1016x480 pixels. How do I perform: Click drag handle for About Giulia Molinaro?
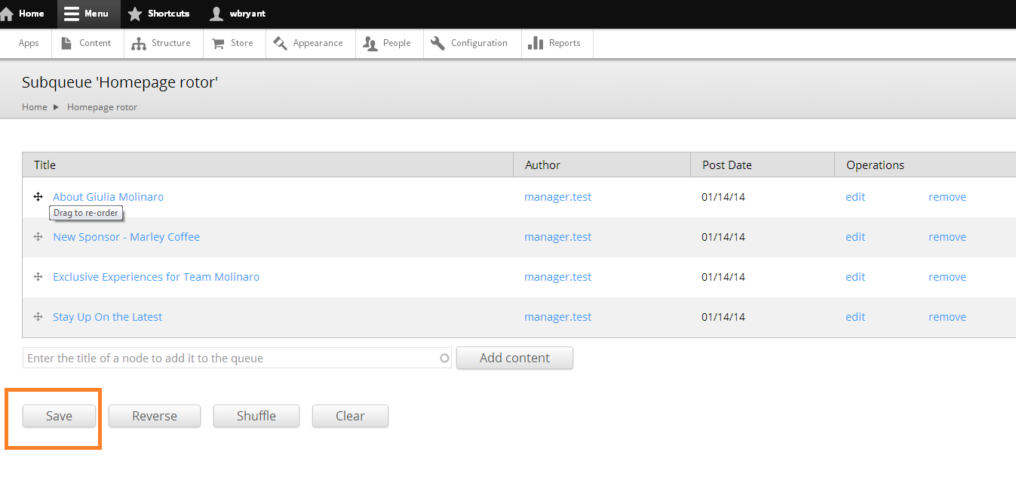(38, 196)
